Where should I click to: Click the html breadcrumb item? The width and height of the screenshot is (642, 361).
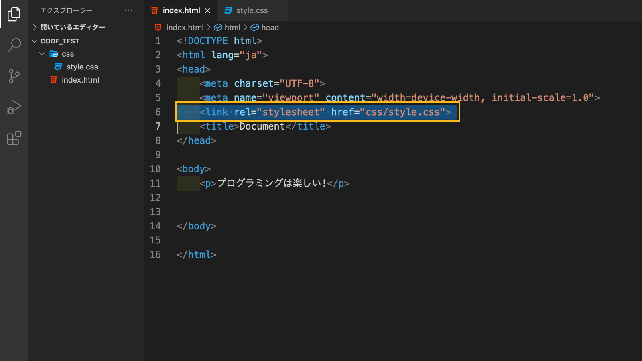click(x=233, y=27)
